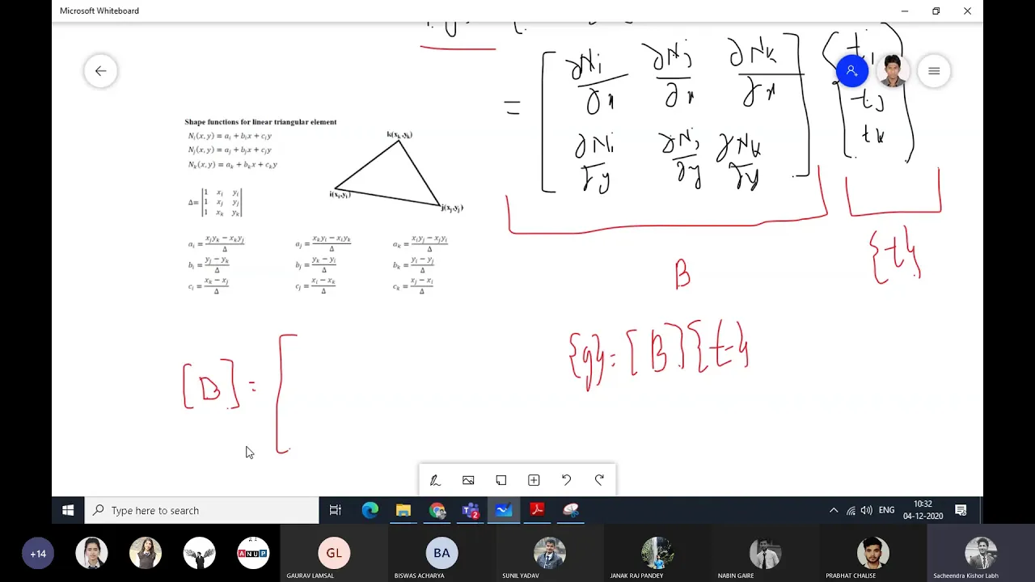Viewport: 1035px width, 582px height.
Task: Insert an image using the picture icon
Action: point(468,480)
